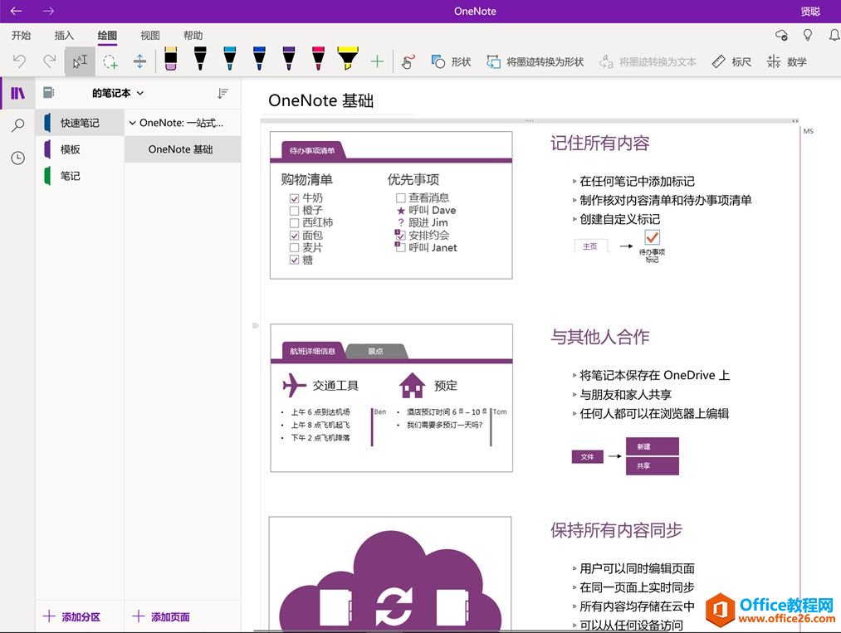This screenshot has width=841, height=633.
Task: Click the heading 保持所有内容同步
Action: pos(616,530)
